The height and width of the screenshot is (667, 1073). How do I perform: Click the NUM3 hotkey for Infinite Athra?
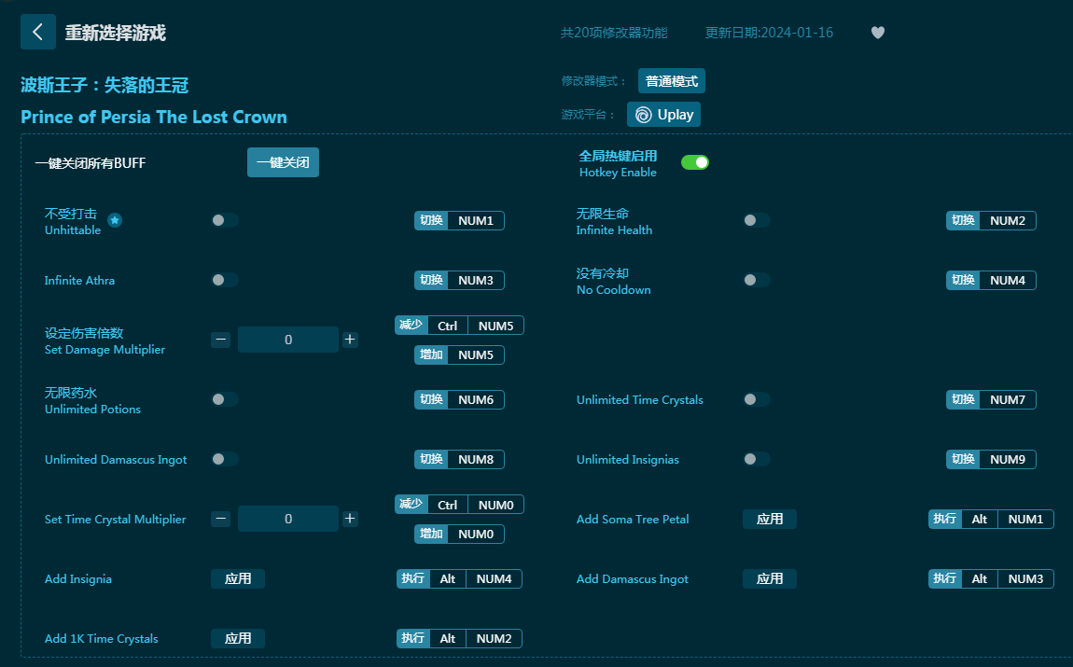[x=459, y=280]
